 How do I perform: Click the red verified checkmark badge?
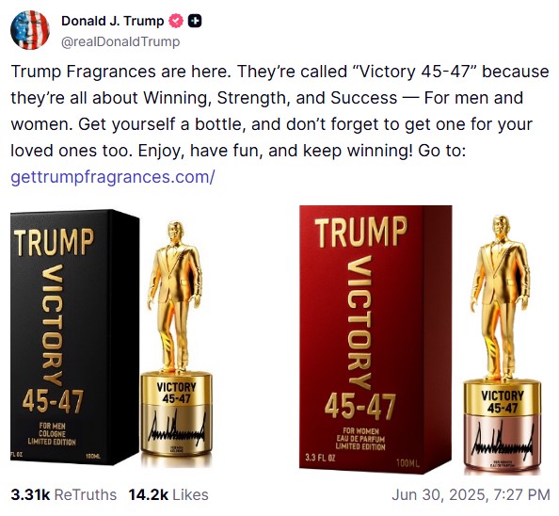175,21
